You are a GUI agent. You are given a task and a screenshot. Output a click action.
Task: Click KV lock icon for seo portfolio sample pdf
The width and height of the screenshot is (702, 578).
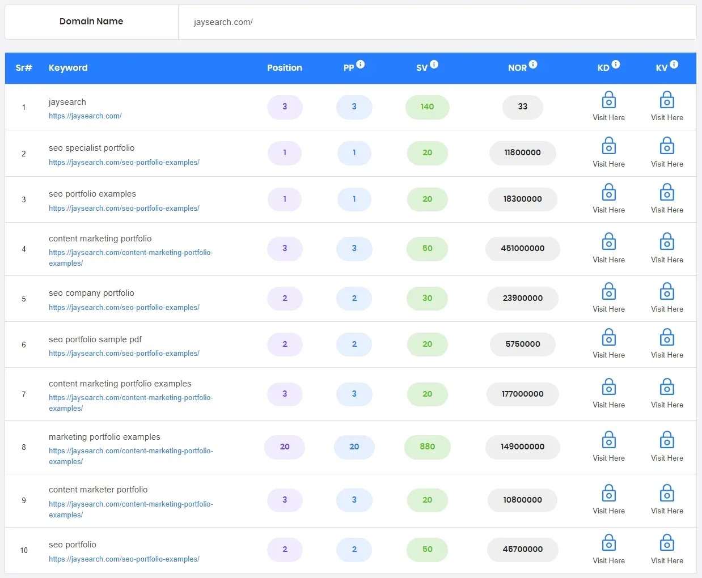[667, 337]
